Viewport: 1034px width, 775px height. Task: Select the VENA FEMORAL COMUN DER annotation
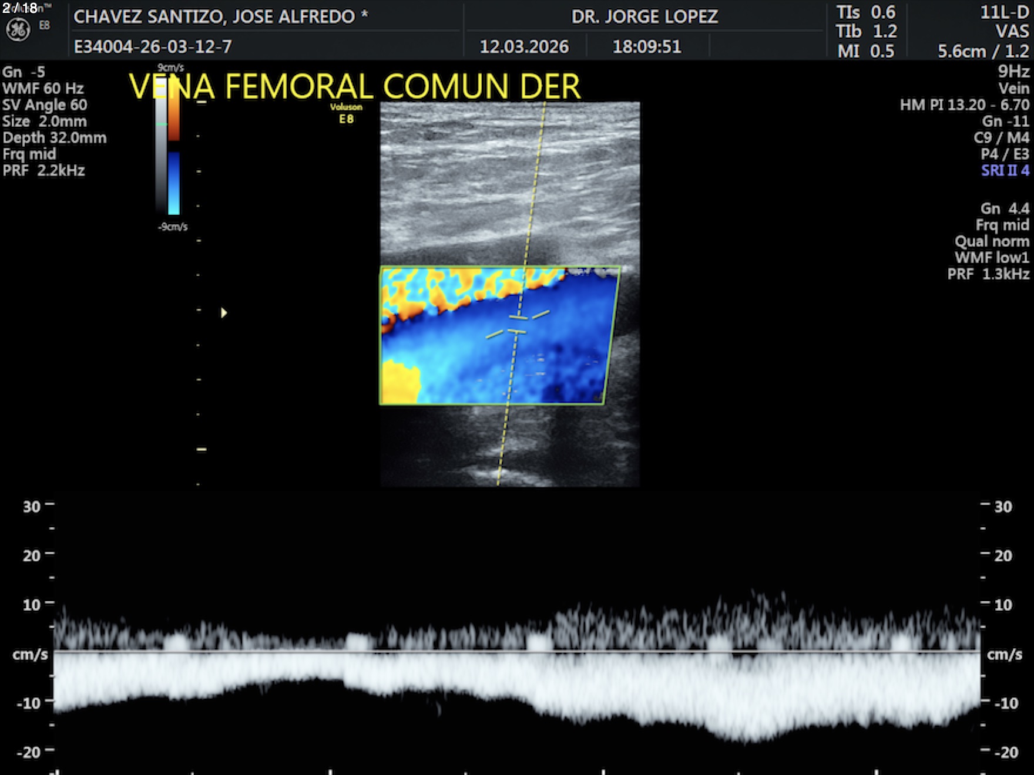(x=354, y=86)
